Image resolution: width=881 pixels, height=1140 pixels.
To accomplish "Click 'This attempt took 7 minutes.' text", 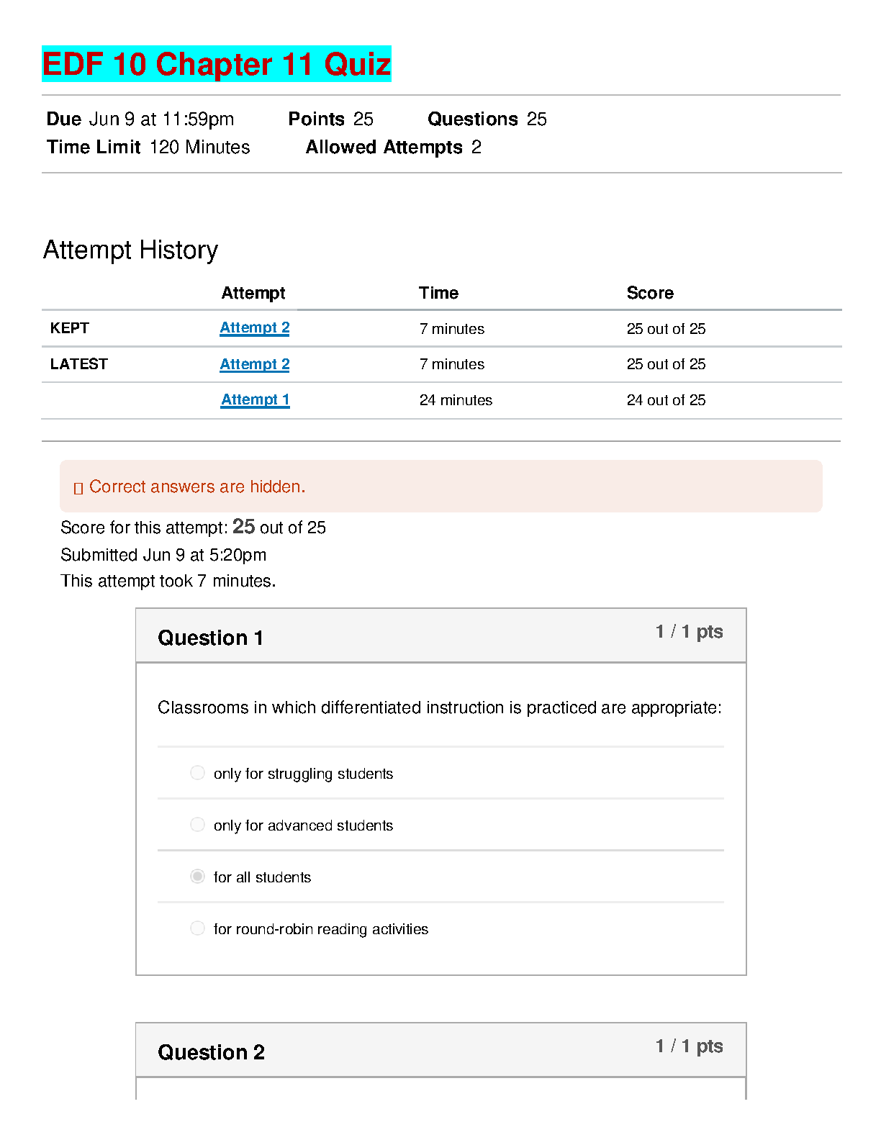I will pos(168,581).
